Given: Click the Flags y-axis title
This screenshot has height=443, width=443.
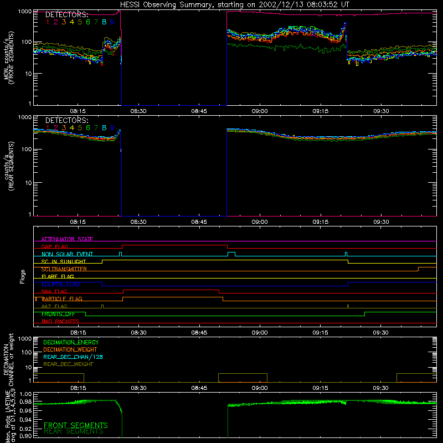Looking at the screenshot, I should pos(22,276).
